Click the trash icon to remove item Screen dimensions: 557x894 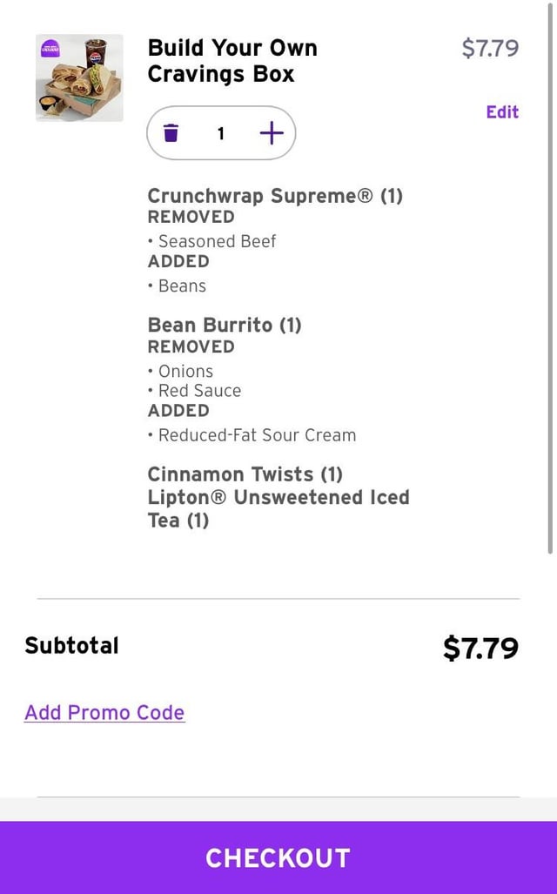coord(171,133)
